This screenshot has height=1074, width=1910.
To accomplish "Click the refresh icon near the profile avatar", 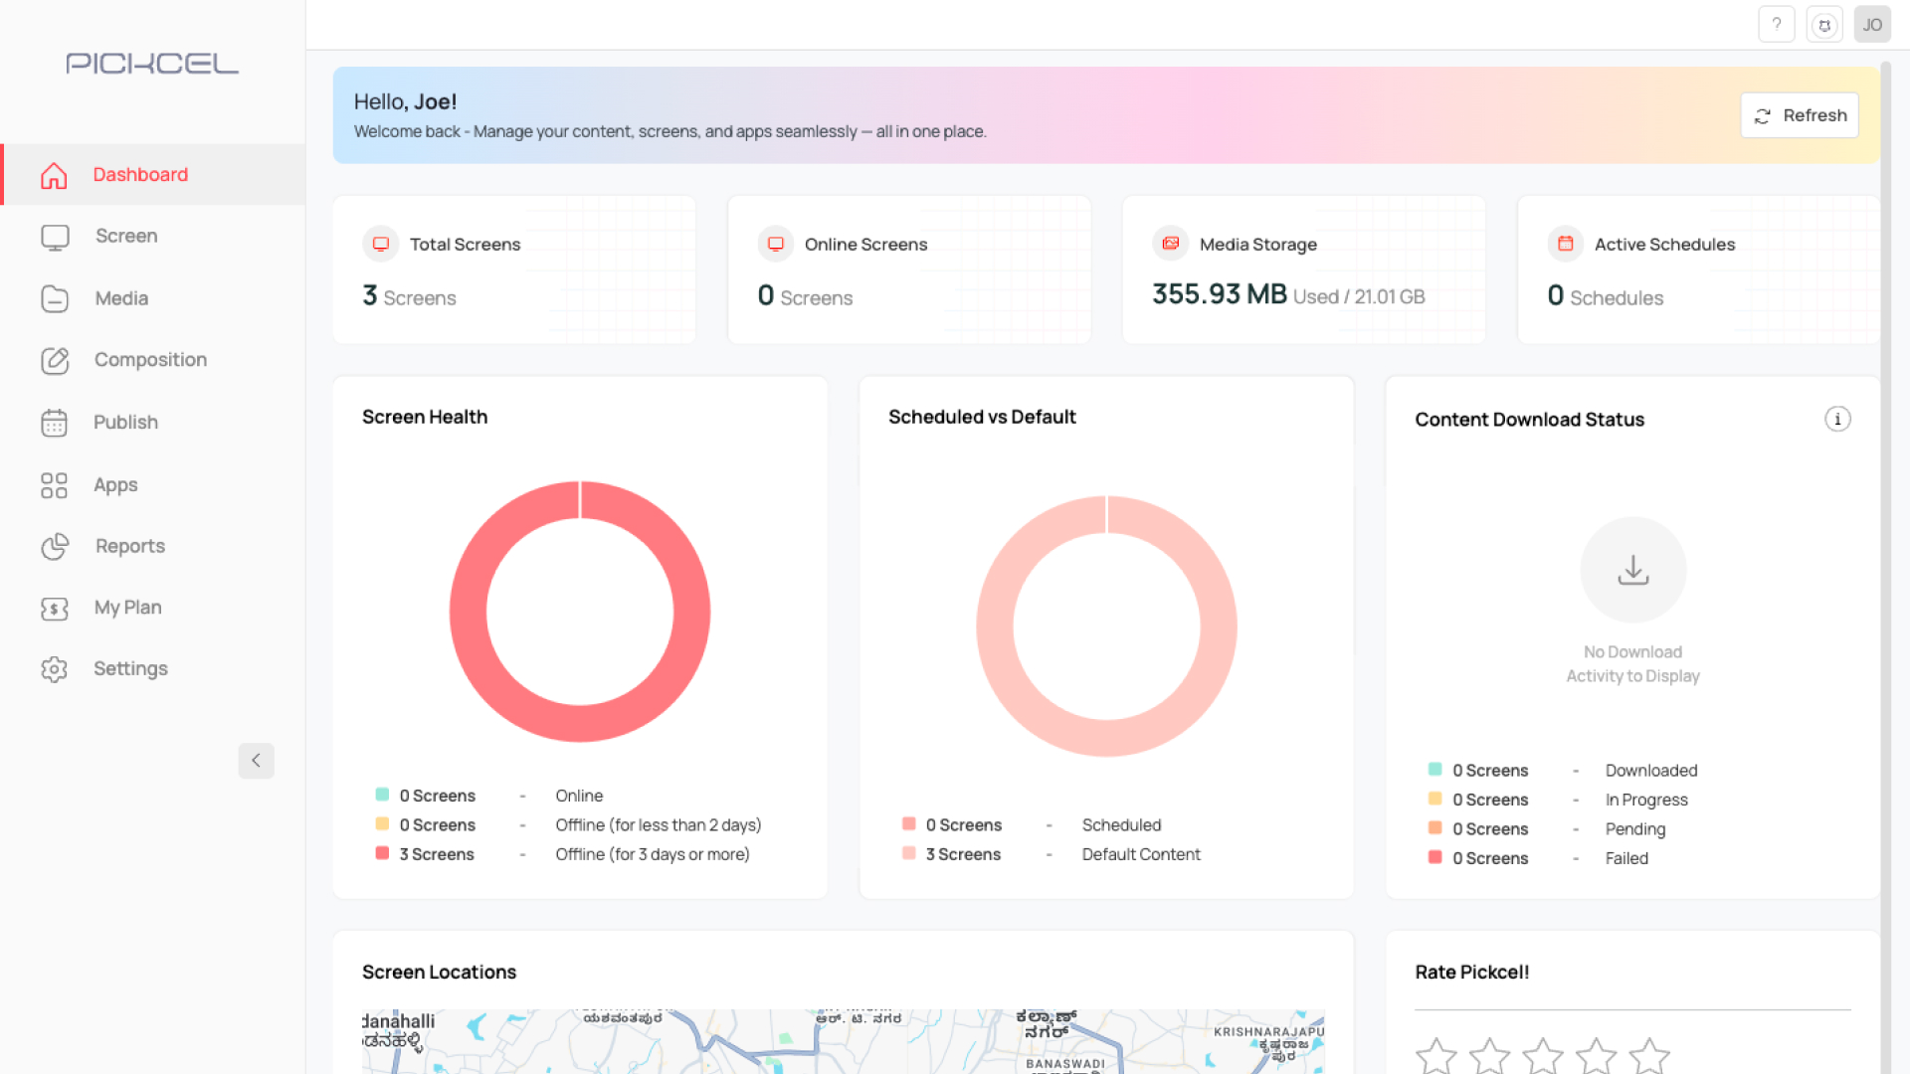I will 1824,24.
